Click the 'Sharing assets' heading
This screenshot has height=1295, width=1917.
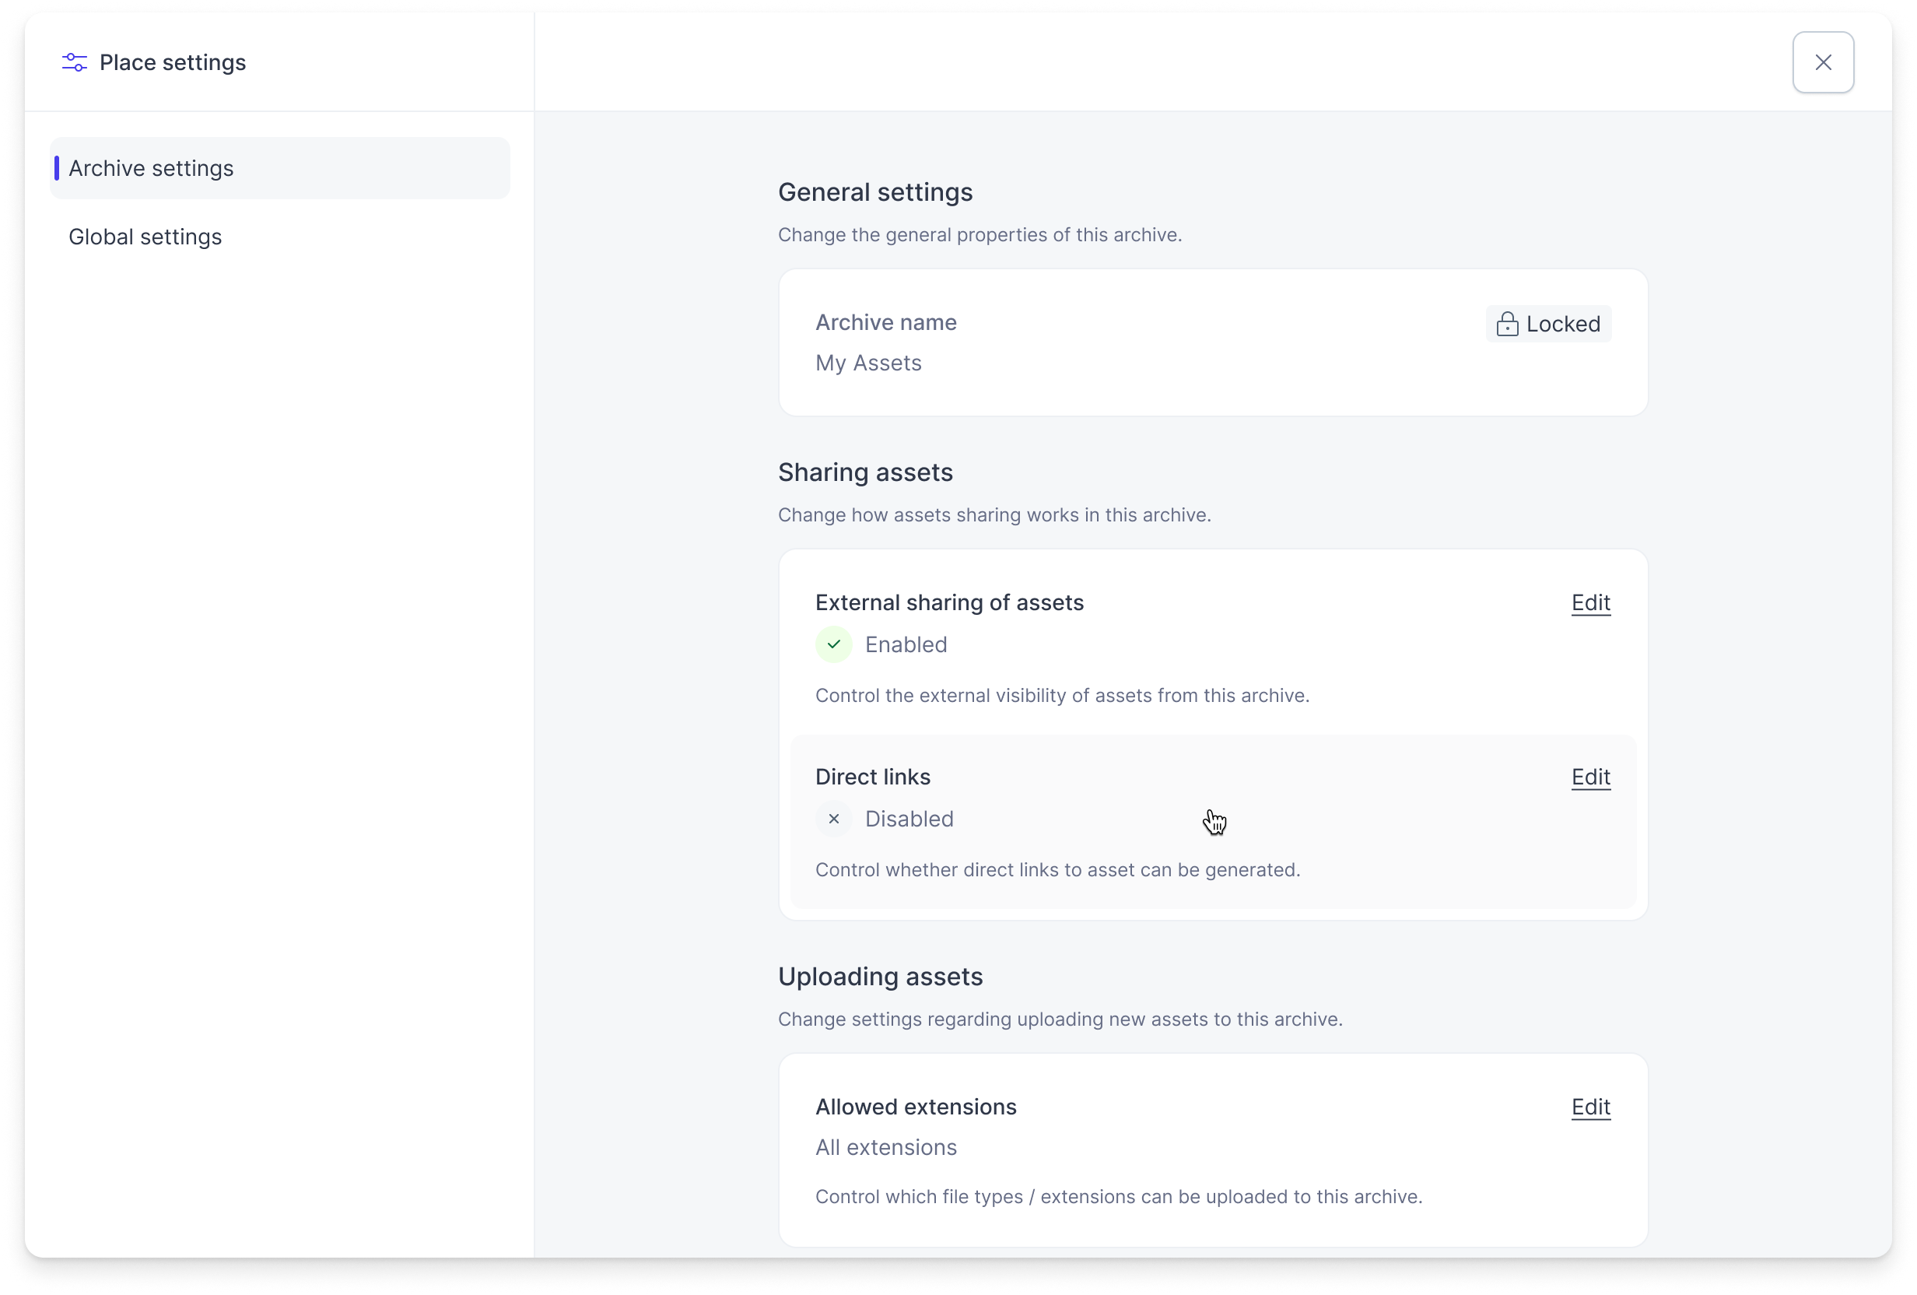pos(865,472)
